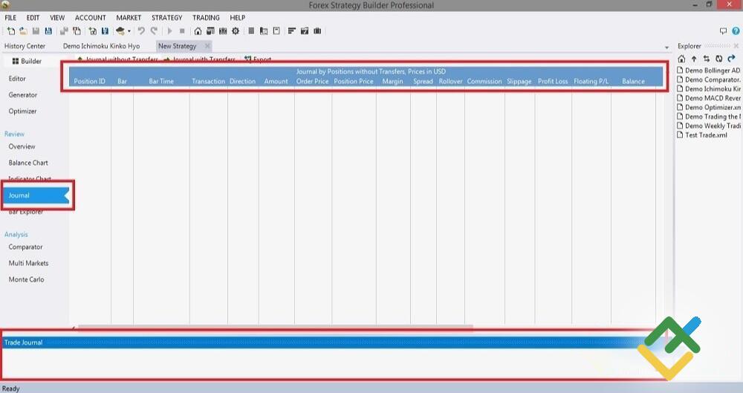Open the ACCOUNT menu
The height and width of the screenshot is (393, 743).
(x=90, y=18)
